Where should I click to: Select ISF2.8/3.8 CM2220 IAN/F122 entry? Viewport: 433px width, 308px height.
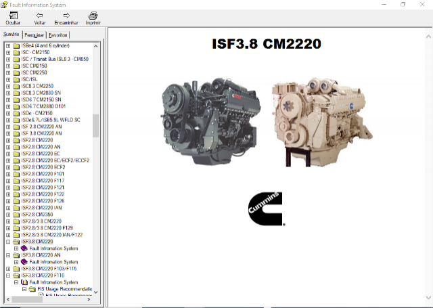click(52, 235)
